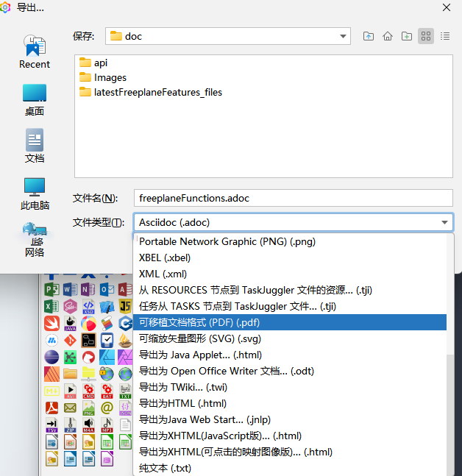Click the green Excel icon
This screenshot has width=462, height=476.
coord(52,306)
